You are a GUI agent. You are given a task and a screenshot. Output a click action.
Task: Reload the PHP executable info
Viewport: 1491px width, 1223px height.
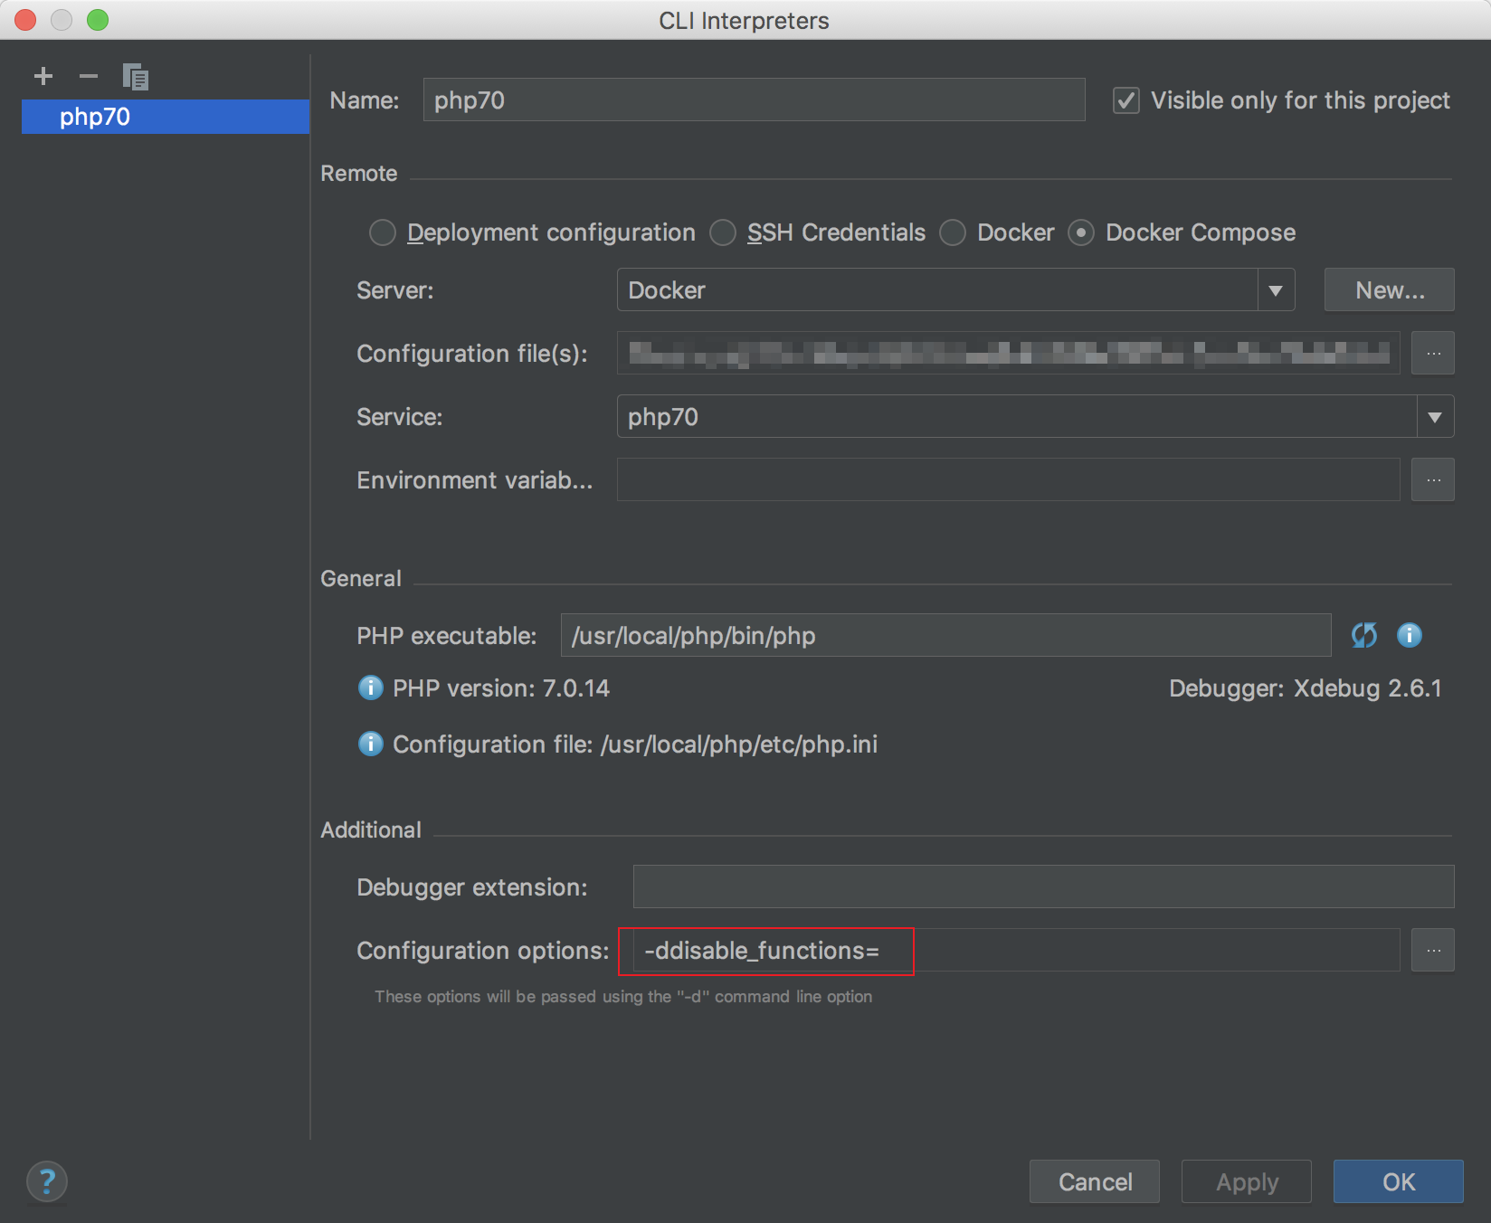[x=1363, y=635]
